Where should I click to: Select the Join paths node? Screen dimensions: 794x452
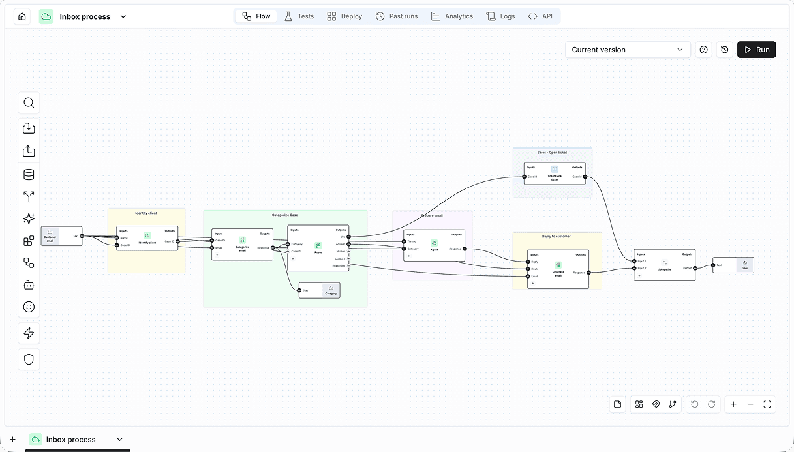pyautogui.click(x=664, y=265)
